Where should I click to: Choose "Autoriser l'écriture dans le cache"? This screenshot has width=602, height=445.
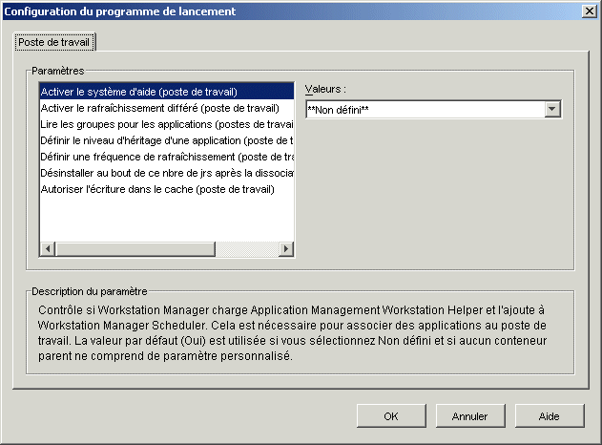pos(157,189)
